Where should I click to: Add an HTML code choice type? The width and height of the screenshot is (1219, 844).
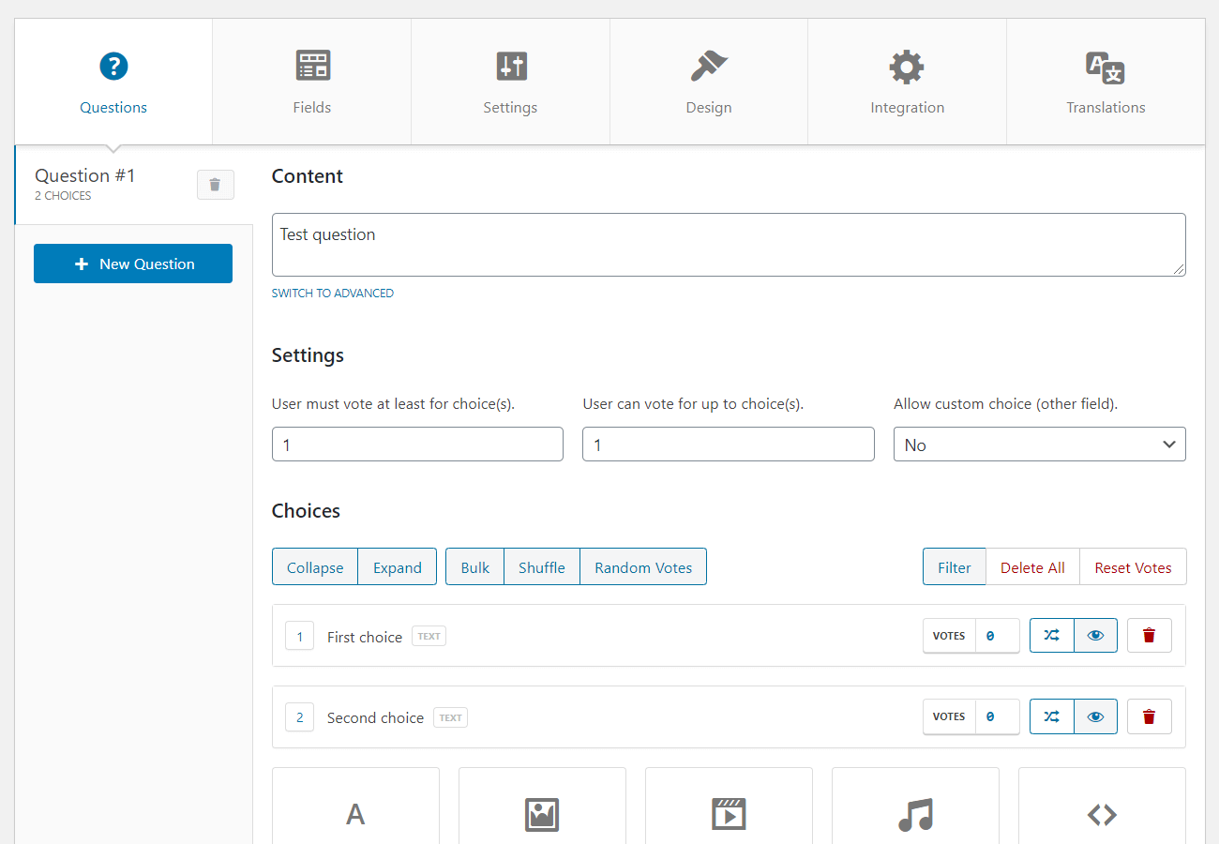coord(1102,812)
